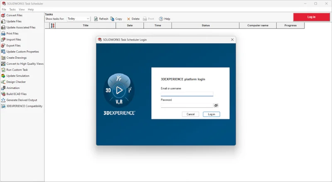Click into the Password field
This screenshot has height=182, width=332.
186,105
